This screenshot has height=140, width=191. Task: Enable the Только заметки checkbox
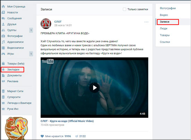124,9
